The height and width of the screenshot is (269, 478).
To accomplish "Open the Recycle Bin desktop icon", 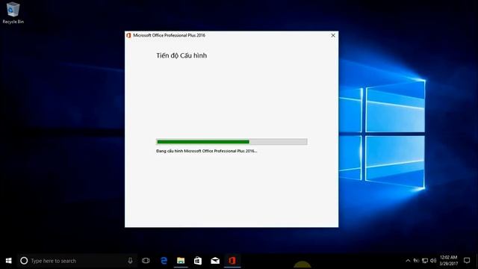I will tap(13, 13).
